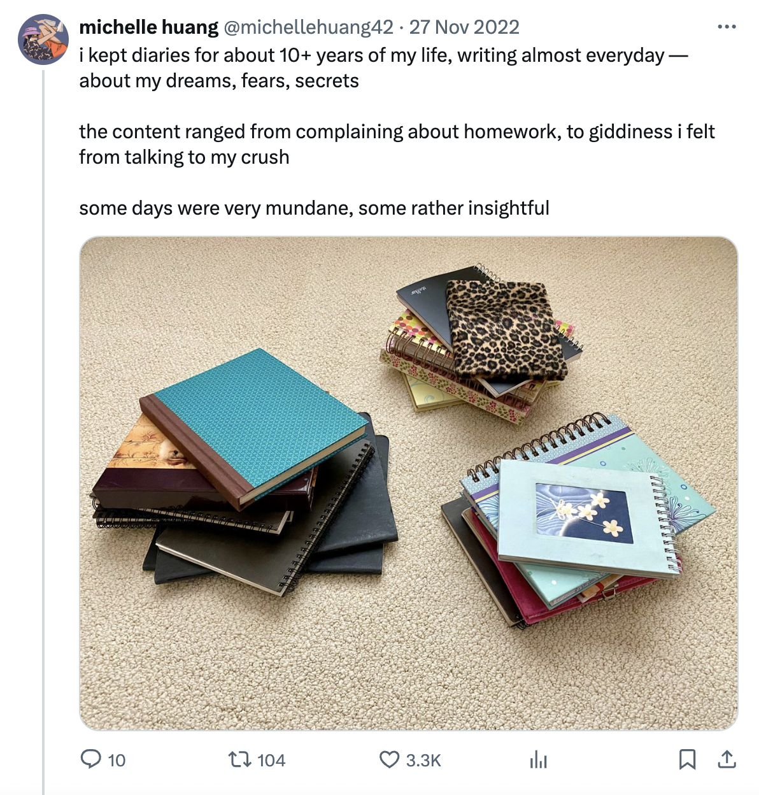This screenshot has width=759, height=795.
Task: Click the retweet arrows icon
Action: point(239,759)
